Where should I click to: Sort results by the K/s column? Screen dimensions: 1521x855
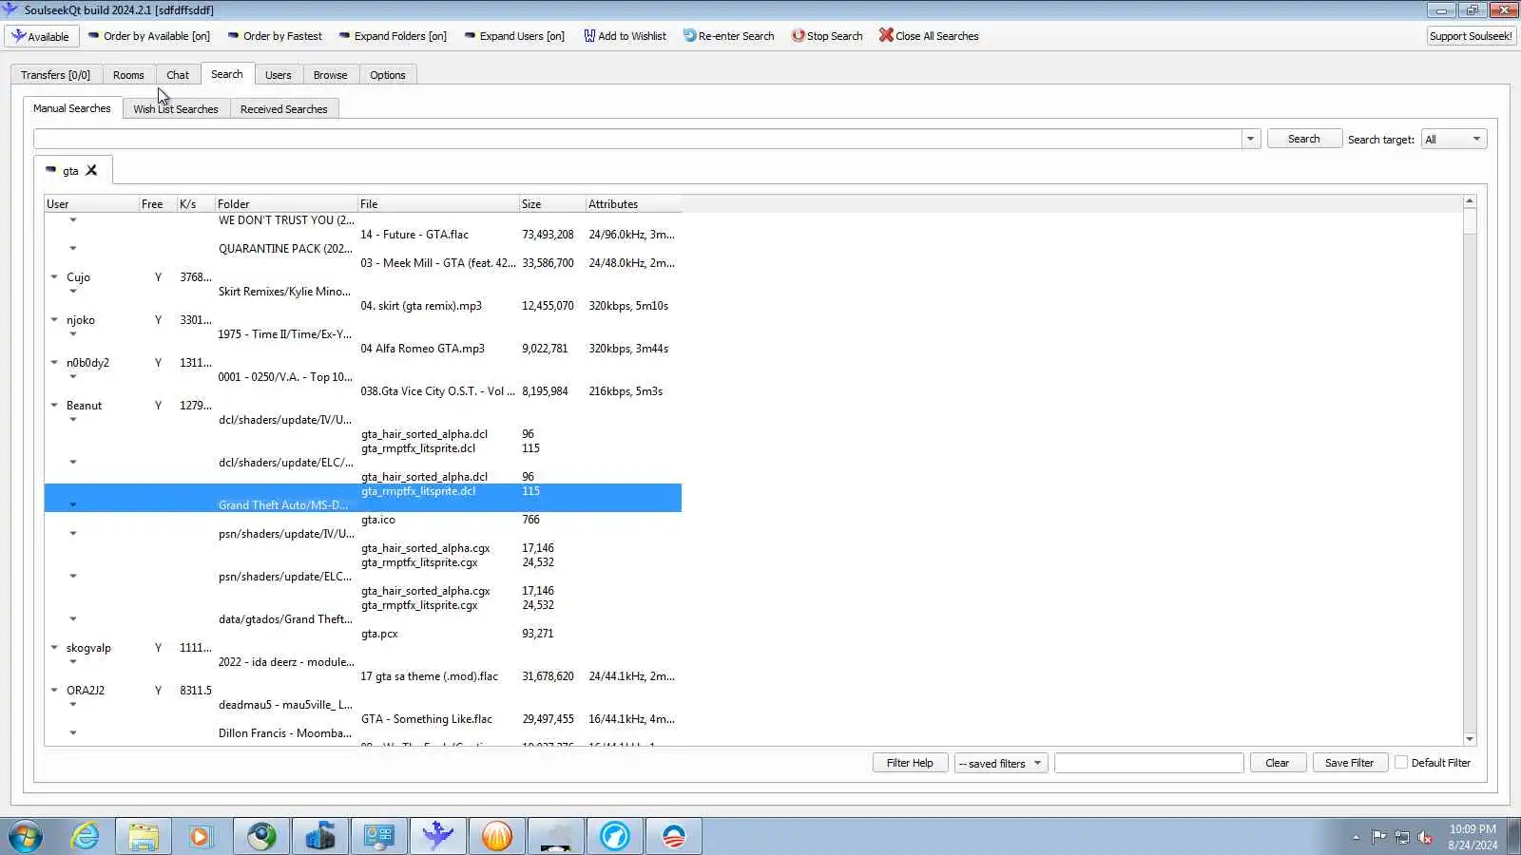coord(195,204)
